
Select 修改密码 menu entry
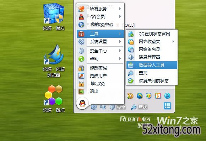click(100, 68)
